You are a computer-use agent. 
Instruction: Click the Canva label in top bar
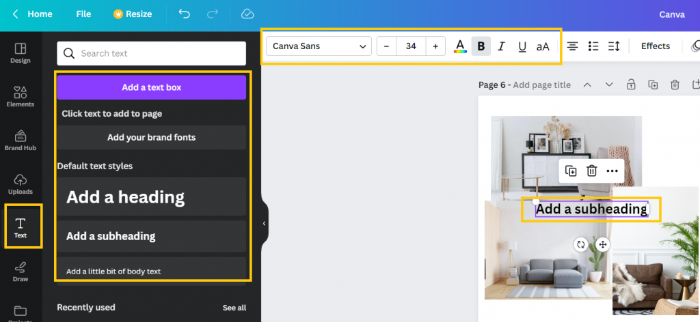point(672,14)
